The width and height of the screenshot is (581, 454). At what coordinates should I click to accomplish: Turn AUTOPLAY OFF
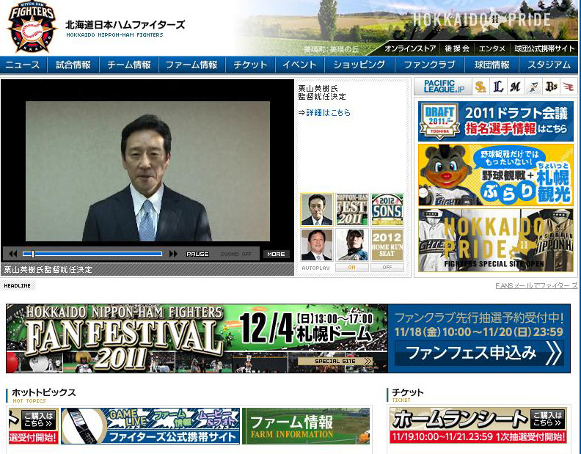[387, 268]
